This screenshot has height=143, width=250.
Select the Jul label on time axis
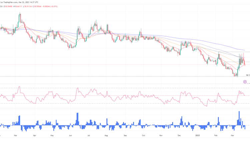tap(88, 136)
